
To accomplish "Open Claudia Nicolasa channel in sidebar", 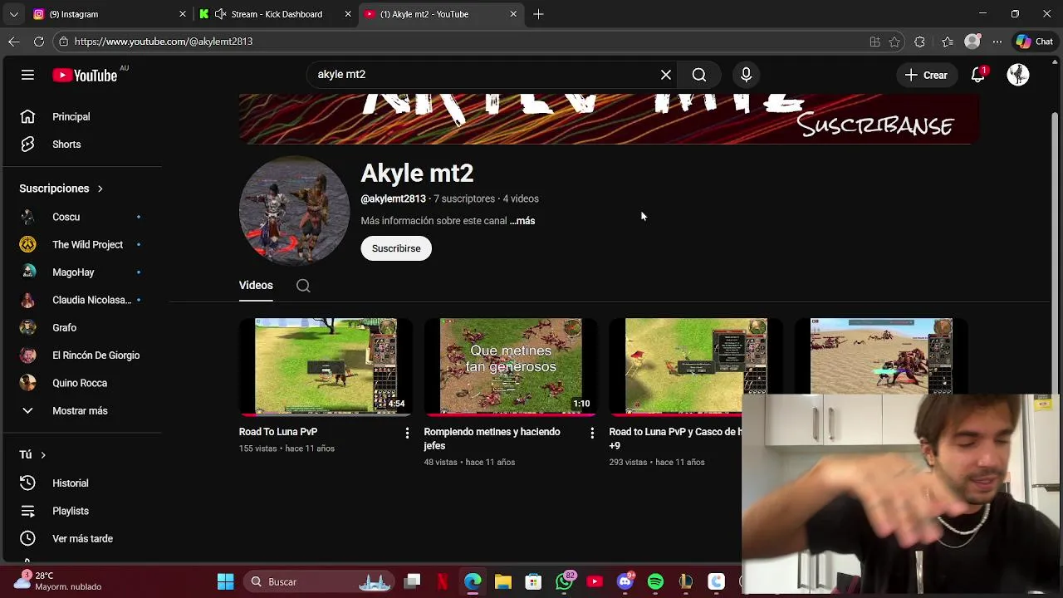I will pyautogui.click(x=81, y=300).
